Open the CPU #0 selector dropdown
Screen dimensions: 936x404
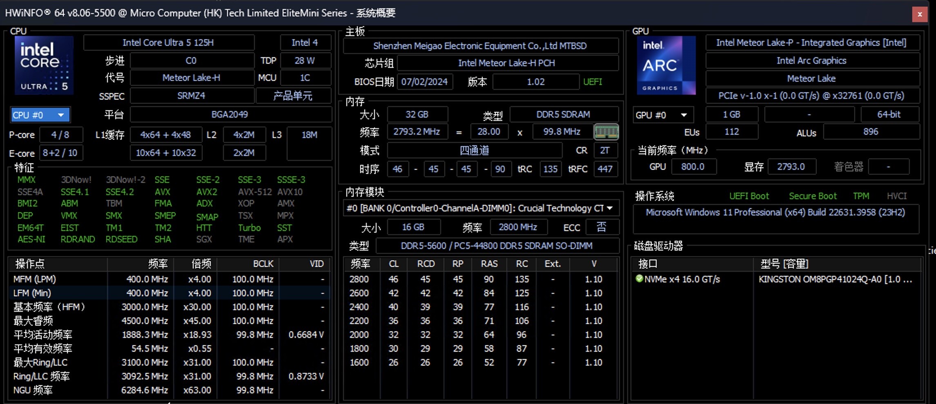[40, 115]
